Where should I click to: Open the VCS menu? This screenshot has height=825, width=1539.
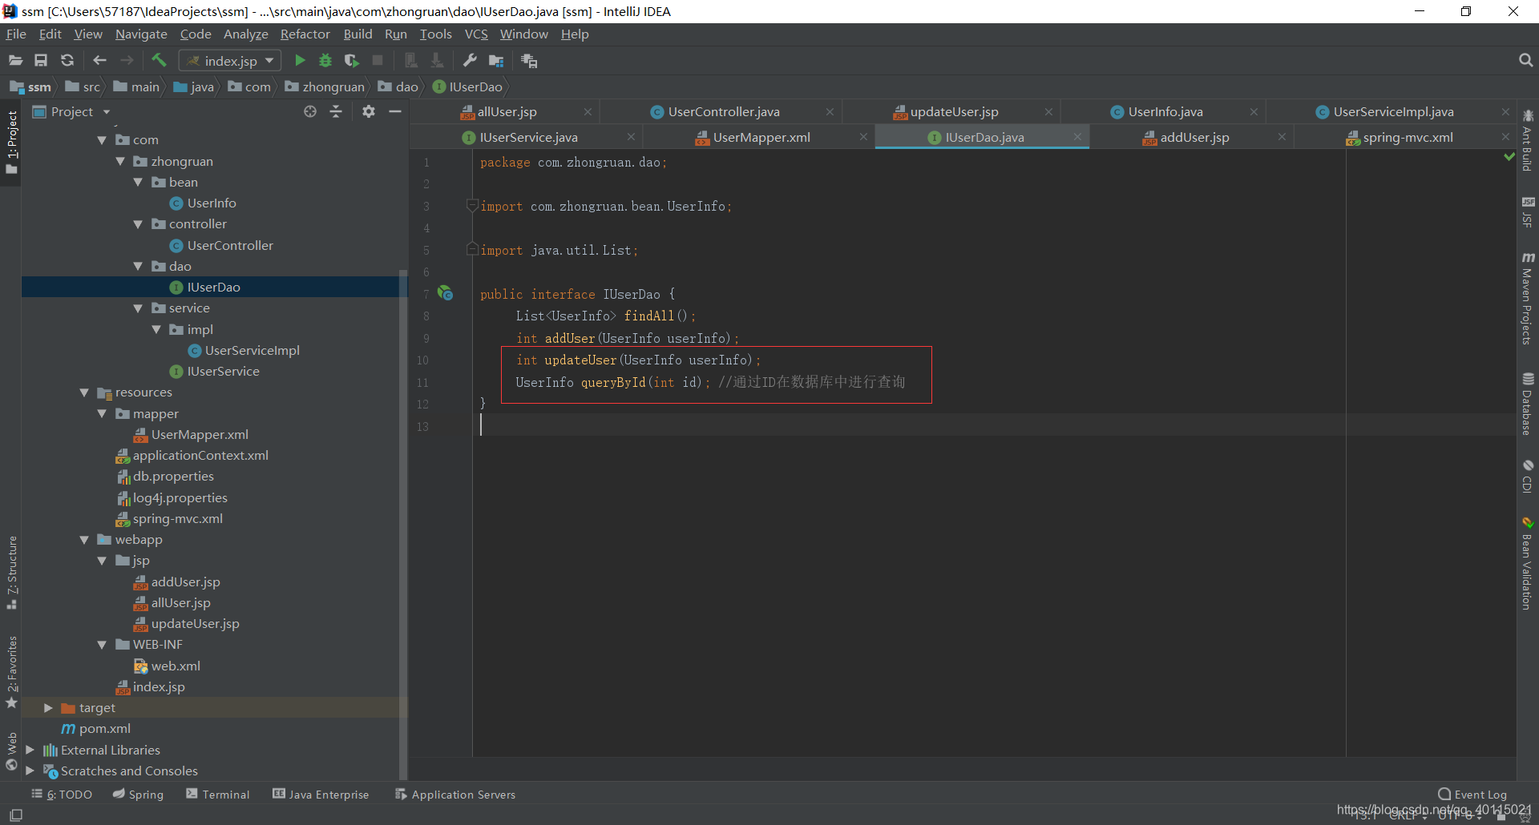(x=476, y=34)
